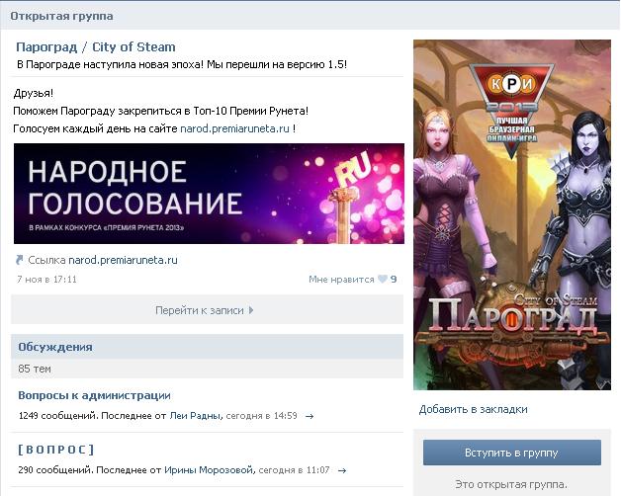Join the group via Вступить в группу
621x496 pixels.
511,453
